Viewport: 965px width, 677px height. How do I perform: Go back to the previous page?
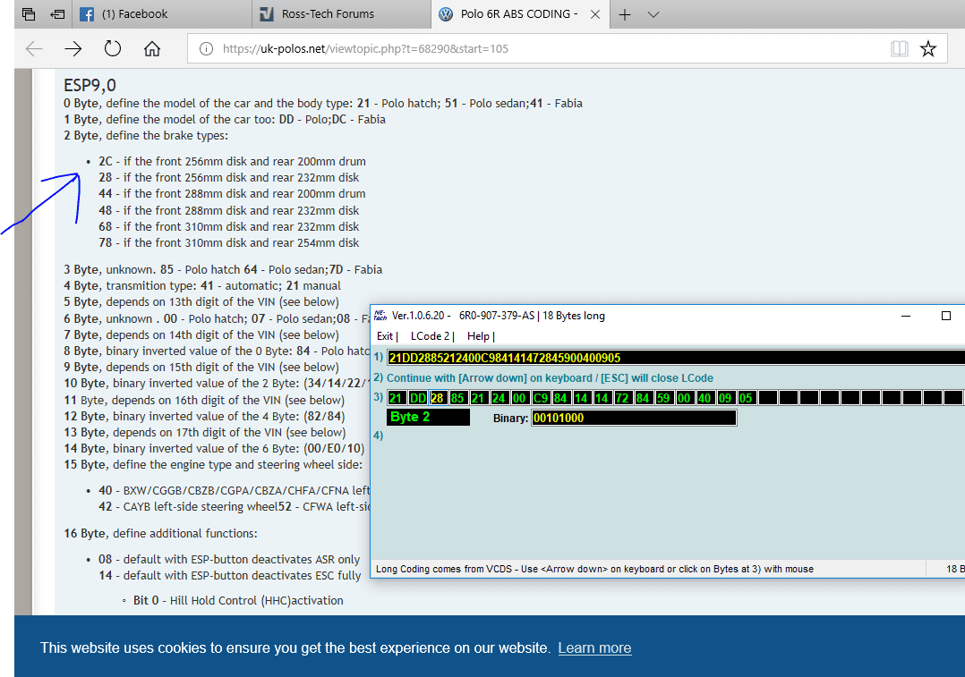click(x=34, y=48)
